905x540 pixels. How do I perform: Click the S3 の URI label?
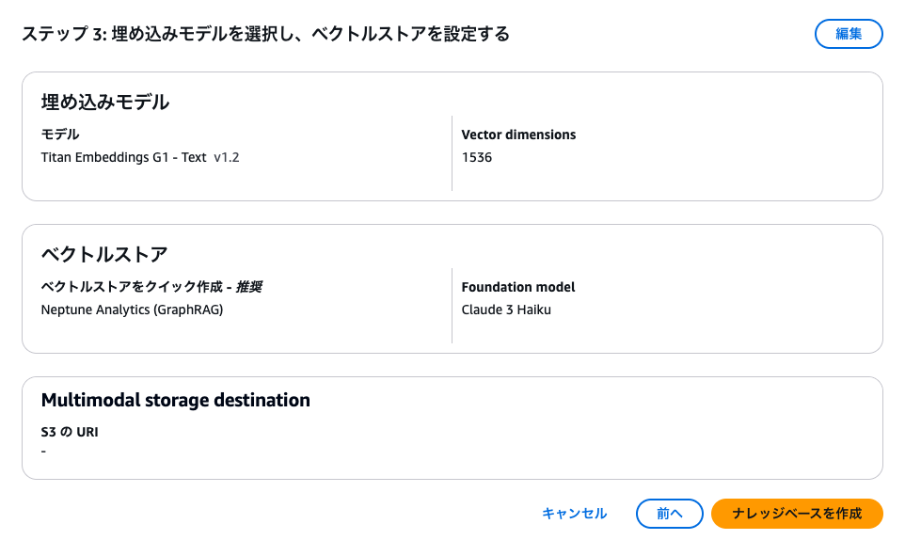(70, 433)
